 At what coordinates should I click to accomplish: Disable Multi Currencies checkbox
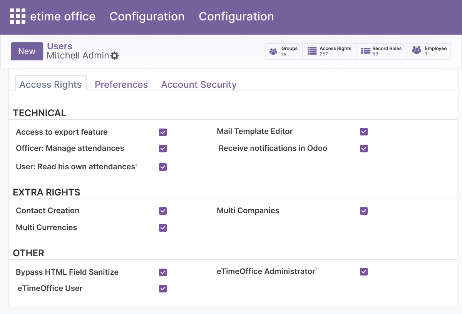[x=163, y=228]
